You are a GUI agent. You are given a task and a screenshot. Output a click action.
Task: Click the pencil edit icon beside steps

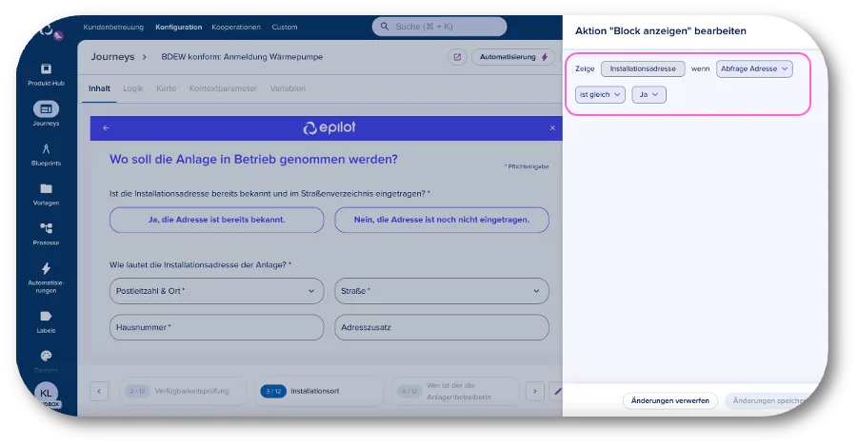[x=557, y=392]
